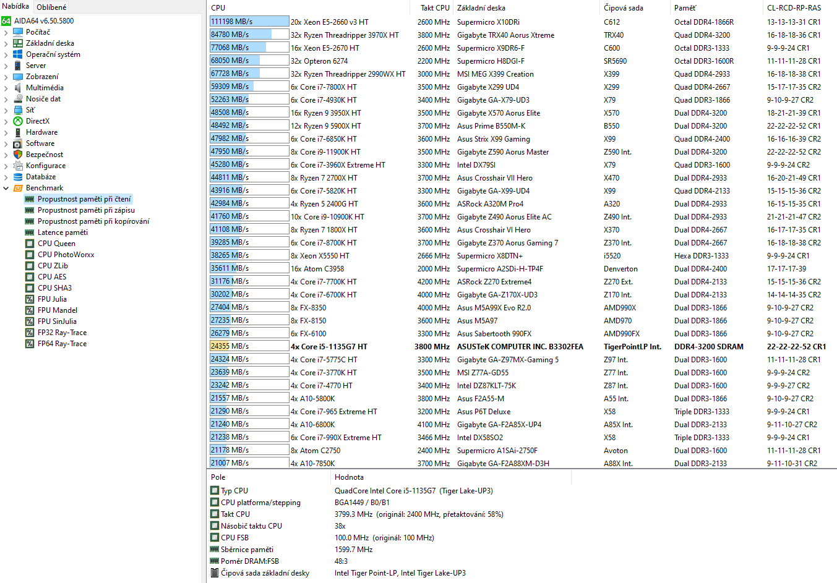837x583 pixels.
Task: Click the Síť network icon
Action: click(x=18, y=110)
